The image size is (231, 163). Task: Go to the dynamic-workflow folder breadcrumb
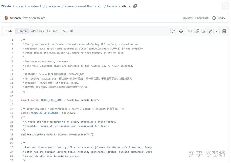tap(79, 6)
